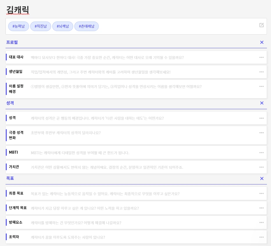Open more options for 최종 목표 row
The image size is (271, 246).
(x=261, y=193)
